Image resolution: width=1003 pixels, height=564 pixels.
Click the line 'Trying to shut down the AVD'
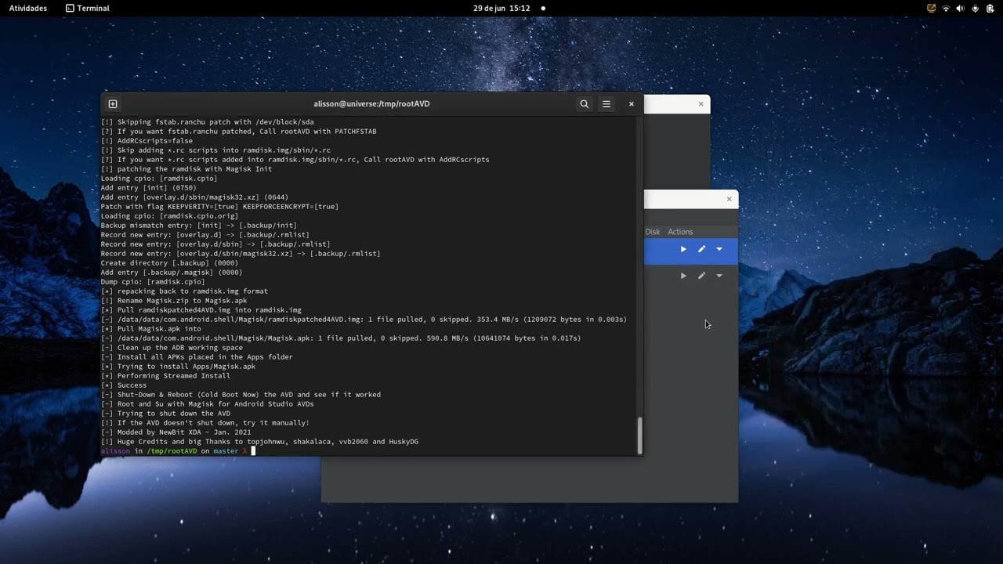(x=174, y=414)
